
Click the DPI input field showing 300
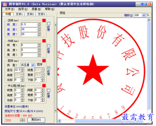(x=12, y=120)
